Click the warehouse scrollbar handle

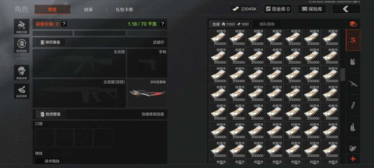[x=342, y=74]
